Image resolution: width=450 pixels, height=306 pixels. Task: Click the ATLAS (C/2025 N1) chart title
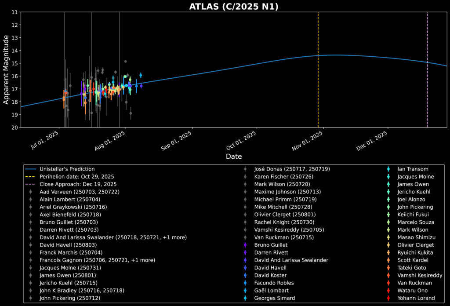coord(234,7)
